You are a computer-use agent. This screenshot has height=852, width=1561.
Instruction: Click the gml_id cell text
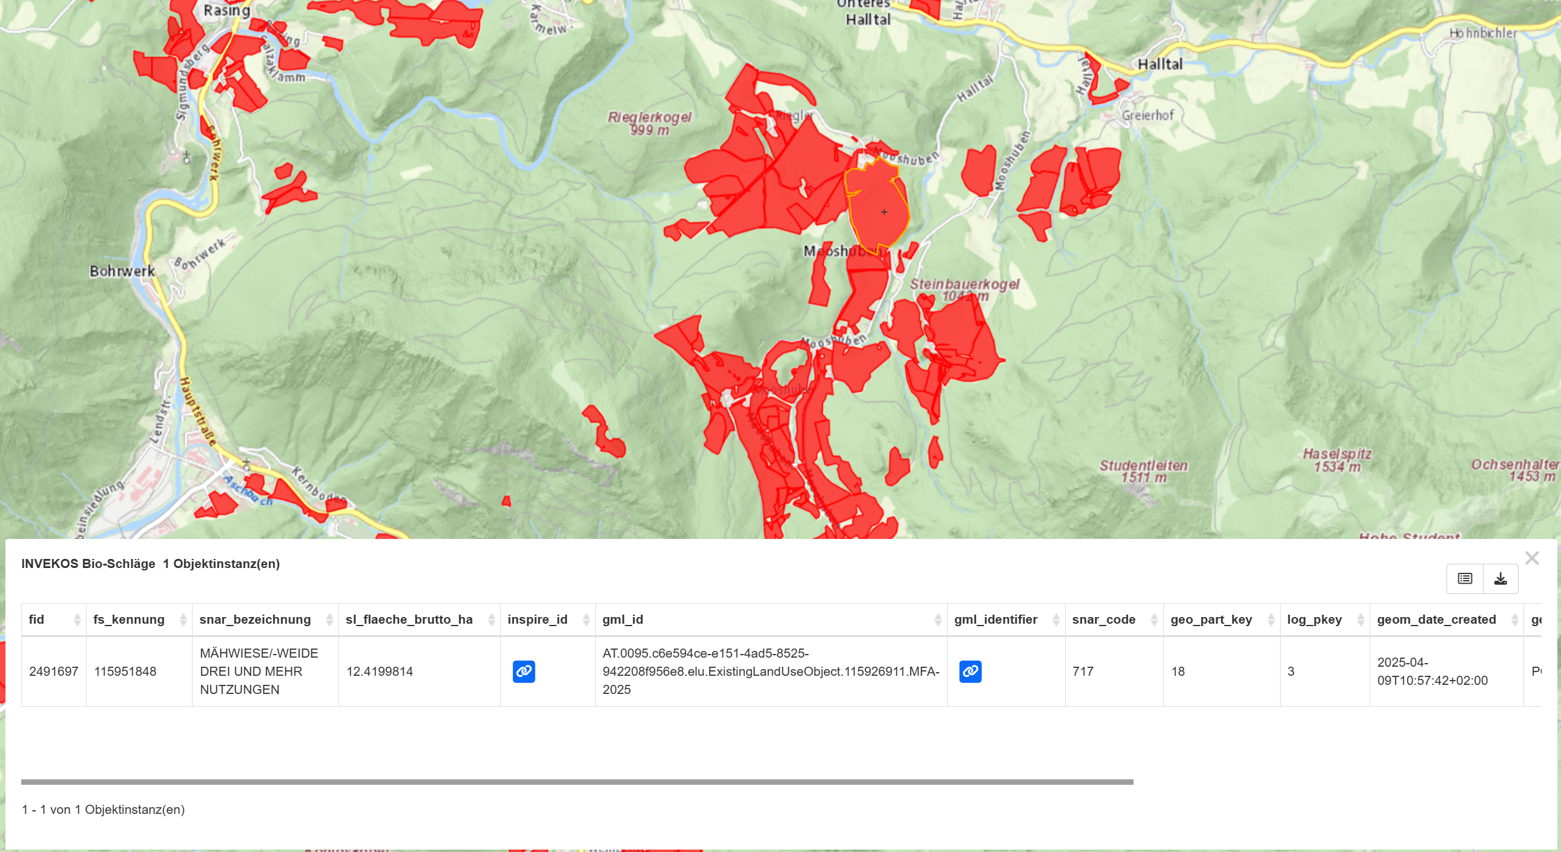[770, 672]
